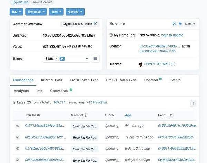Open the CRYPTOPUNKS (C) tracker link
This screenshot has width=207, height=163.
pos(159,64)
